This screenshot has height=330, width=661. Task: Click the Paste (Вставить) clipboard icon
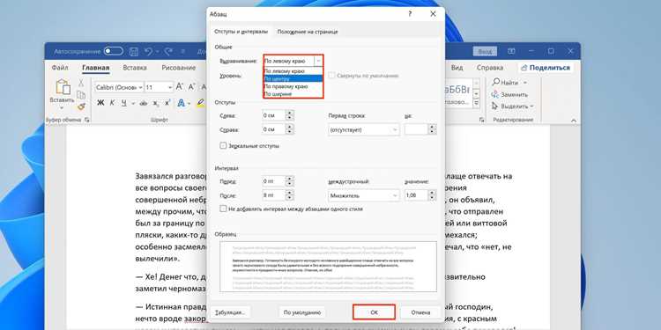point(63,87)
